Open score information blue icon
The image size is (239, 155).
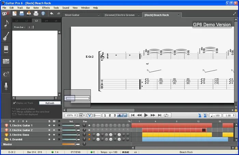43,14
